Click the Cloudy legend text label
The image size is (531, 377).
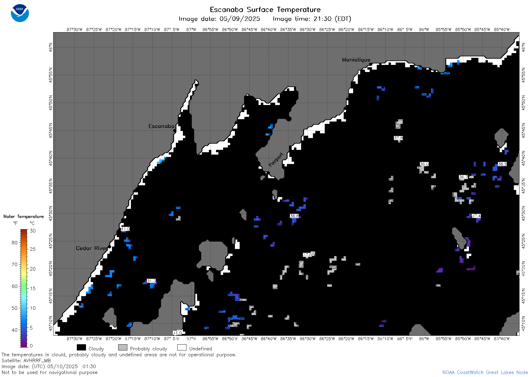click(x=96, y=349)
